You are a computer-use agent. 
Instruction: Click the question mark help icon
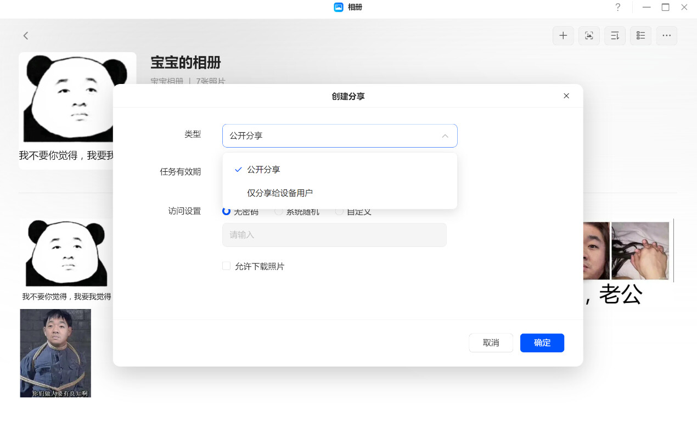pos(617,7)
